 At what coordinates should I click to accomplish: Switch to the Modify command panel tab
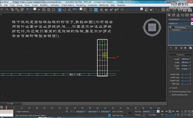click(x=174, y=15)
